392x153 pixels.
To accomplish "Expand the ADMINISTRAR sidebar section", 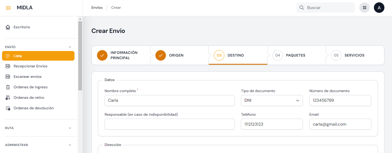I will (x=70, y=145).
